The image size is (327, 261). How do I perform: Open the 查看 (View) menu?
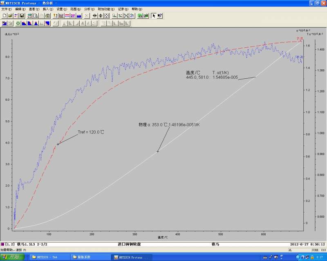(34, 9)
